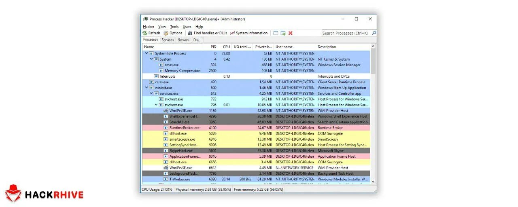Click the CPU Usage 27.00% status entry
This screenshot has height=207, width=518.
157,189
